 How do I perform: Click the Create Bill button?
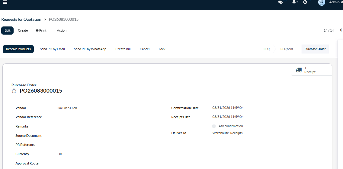pos(123,49)
